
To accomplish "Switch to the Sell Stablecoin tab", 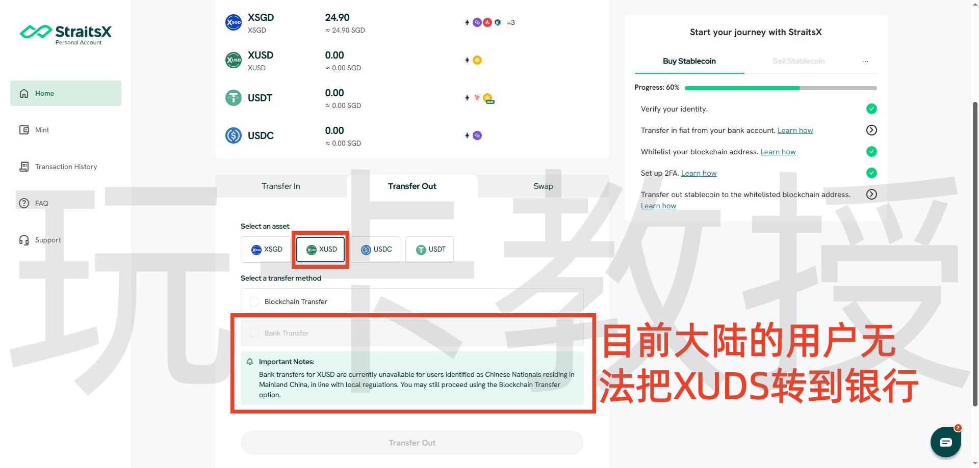I will point(798,61).
